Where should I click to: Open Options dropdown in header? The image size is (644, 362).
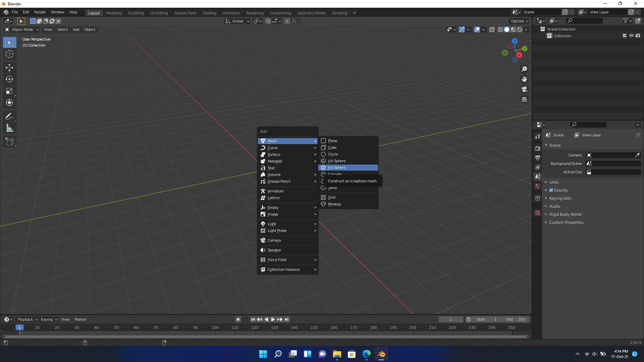tap(519, 21)
